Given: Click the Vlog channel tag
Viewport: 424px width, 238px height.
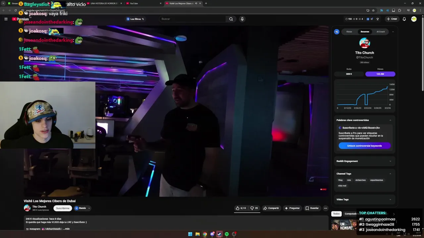Looking at the screenshot, I should (x=340, y=180).
